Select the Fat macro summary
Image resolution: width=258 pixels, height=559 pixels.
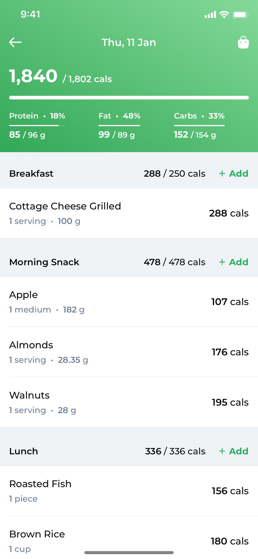pos(119,125)
